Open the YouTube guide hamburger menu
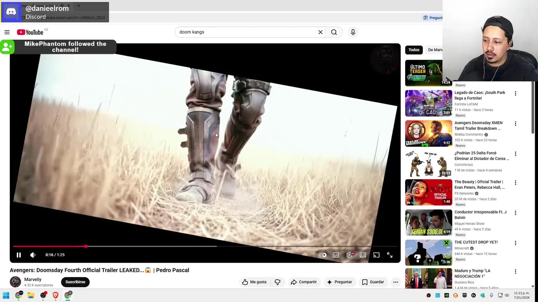Viewport: 538px width, 302px height. [7, 32]
